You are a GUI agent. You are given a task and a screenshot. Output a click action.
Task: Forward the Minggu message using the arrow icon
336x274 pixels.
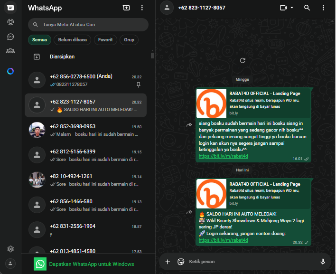click(189, 125)
